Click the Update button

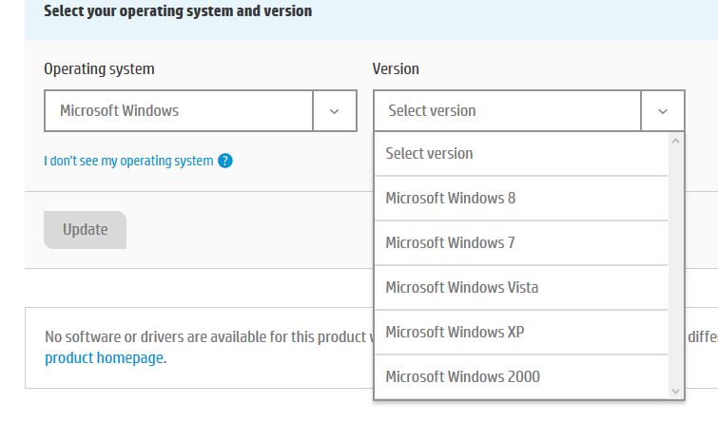(x=86, y=230)
